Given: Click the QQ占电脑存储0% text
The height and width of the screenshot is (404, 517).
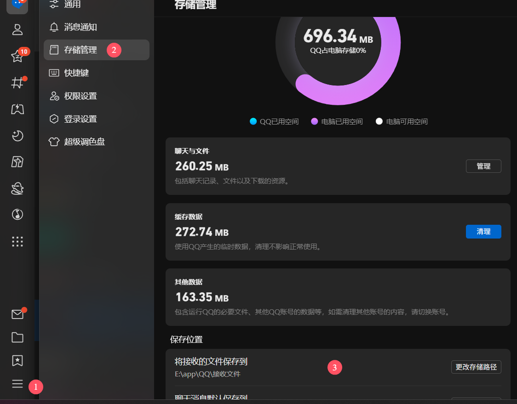Looking at the screenshot, I should point(338,51).
